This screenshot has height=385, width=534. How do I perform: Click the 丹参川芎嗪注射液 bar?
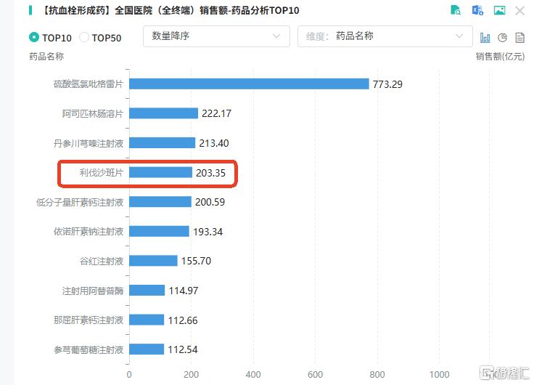point(162,143)
